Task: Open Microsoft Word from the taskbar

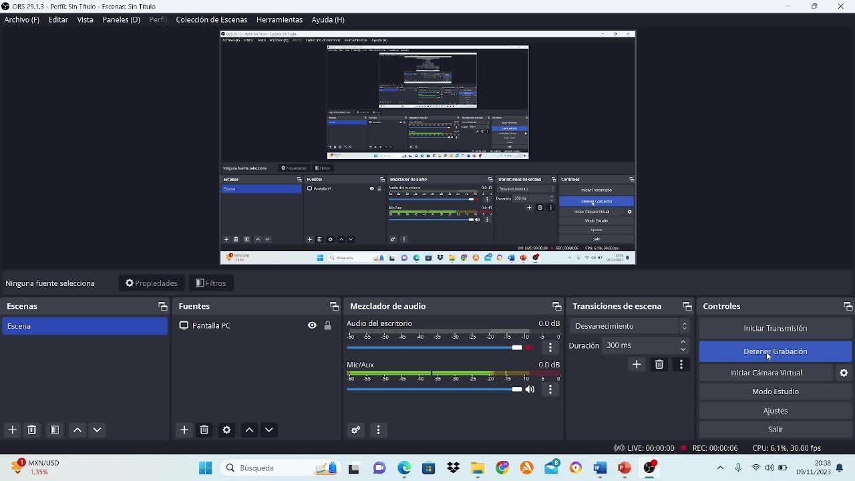Action: tap(600, 468)
